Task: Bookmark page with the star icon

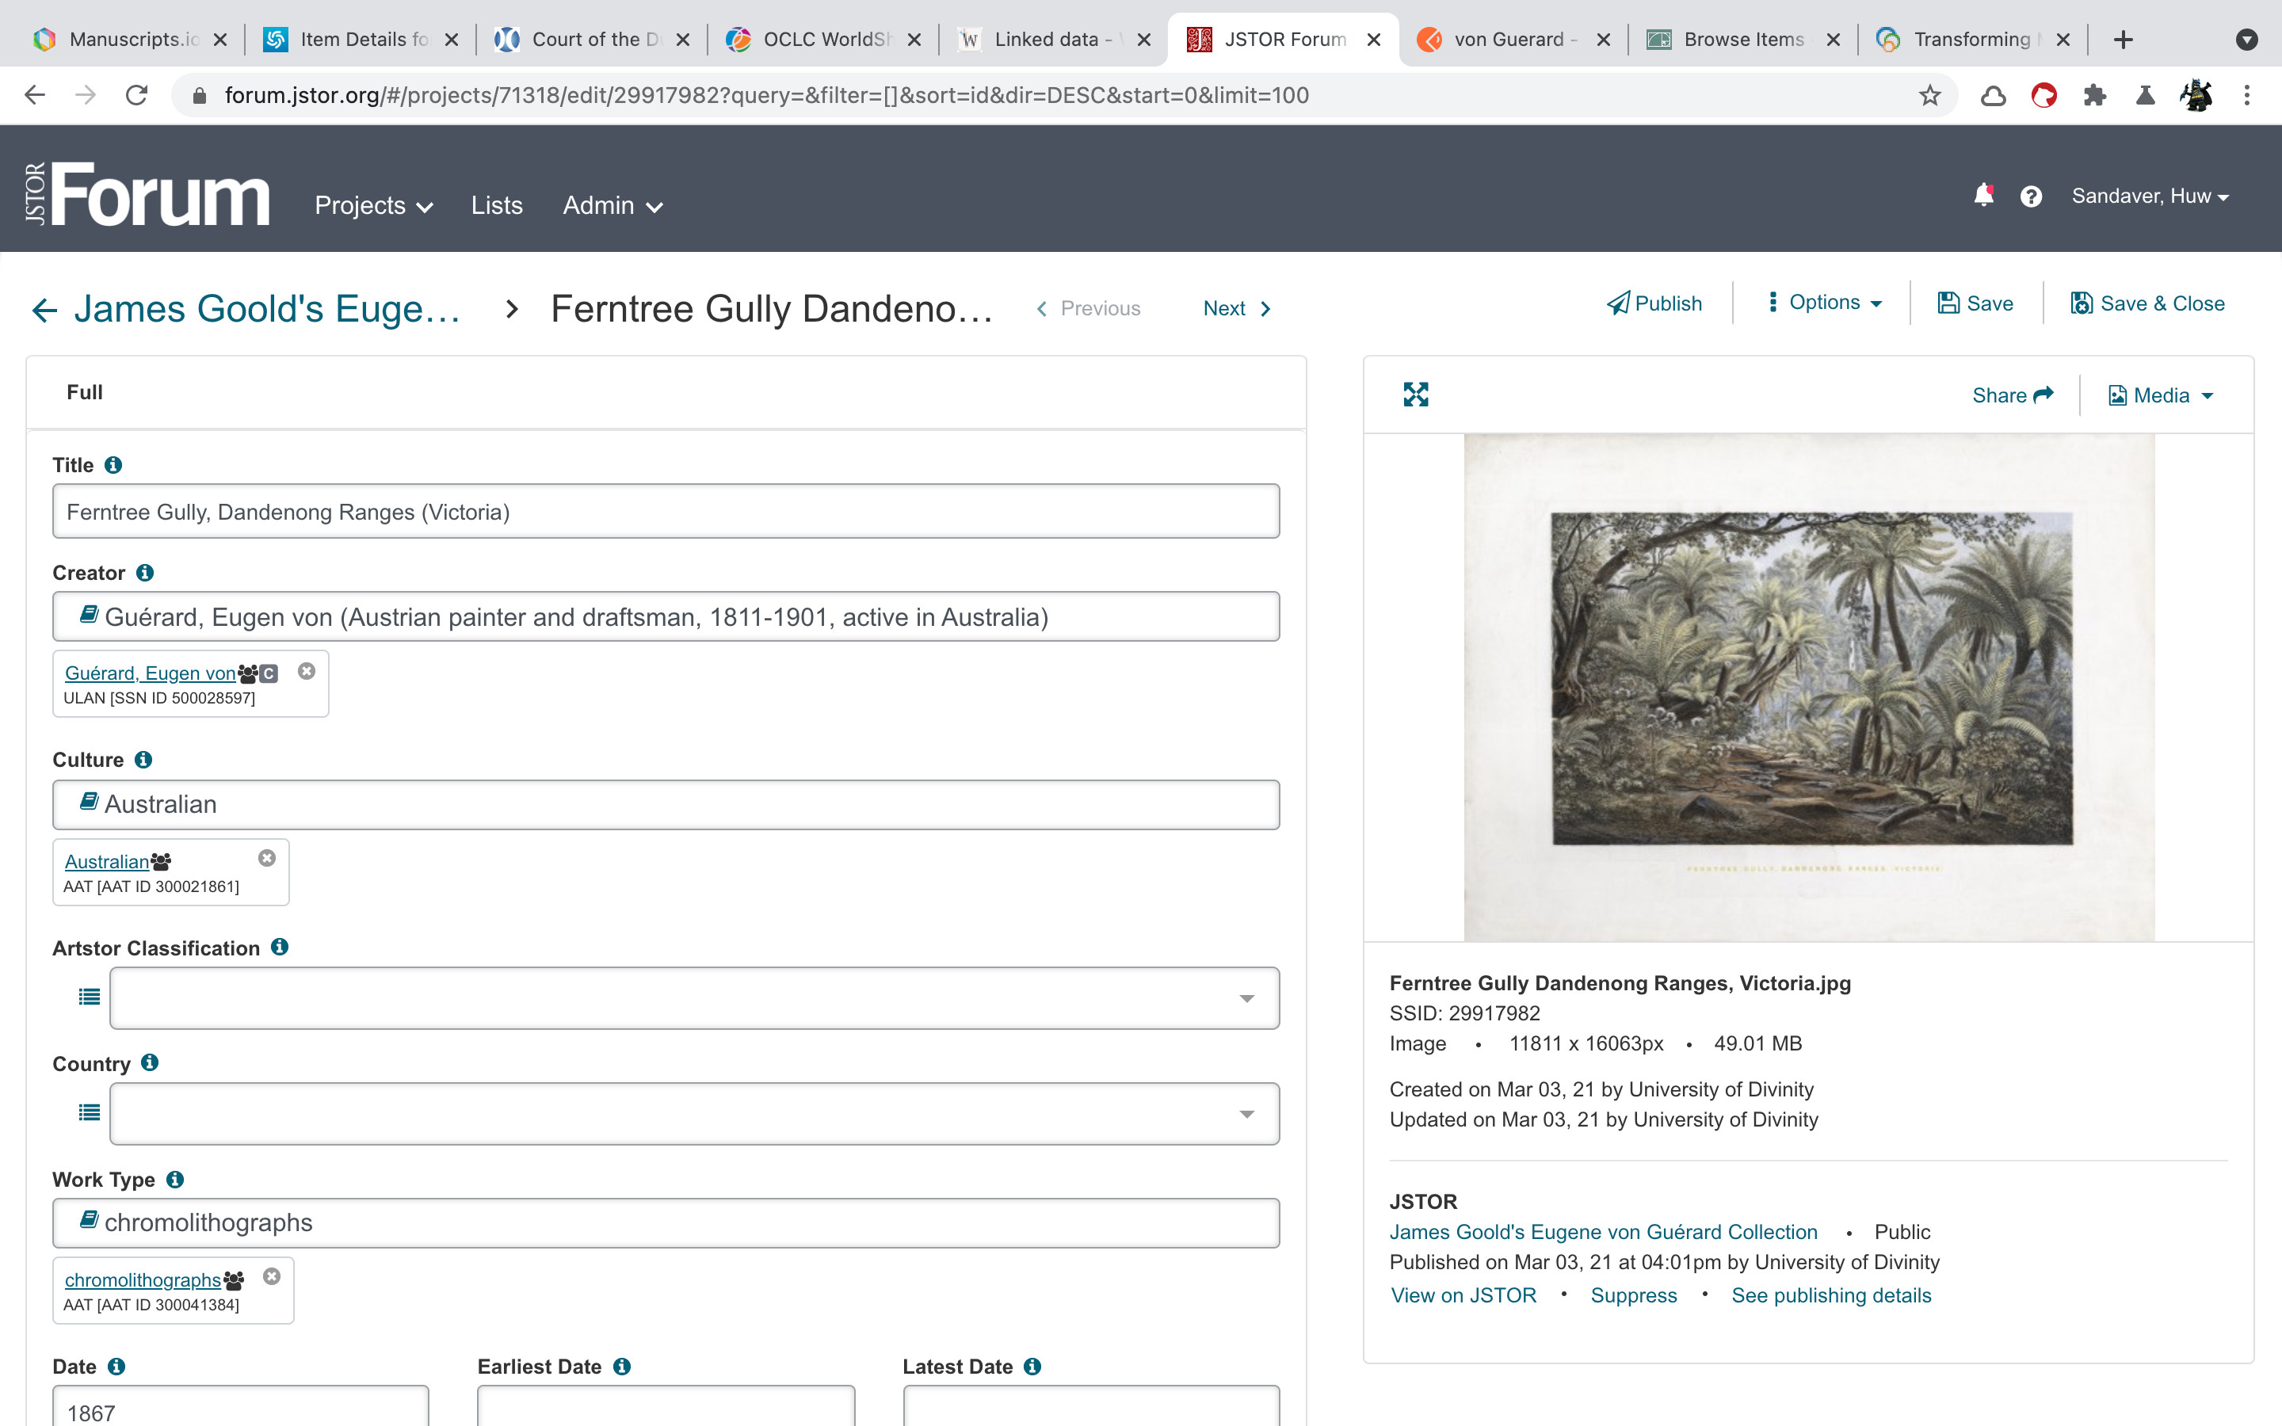Action: pyautogui.click(x=1929, y=95)
